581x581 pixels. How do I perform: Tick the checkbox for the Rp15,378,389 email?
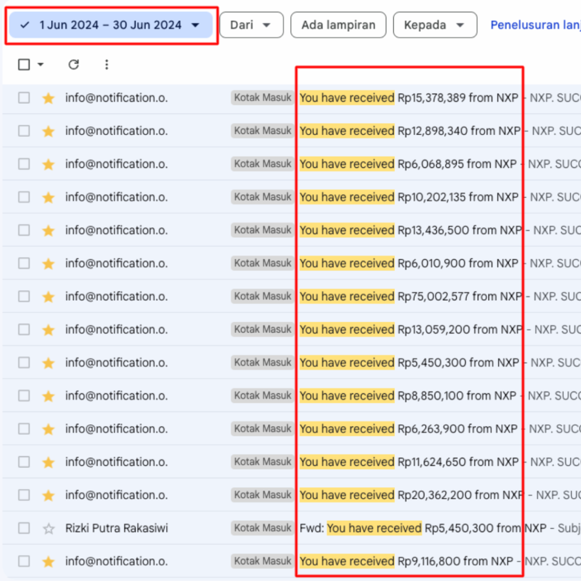click(x=24, y=98)
